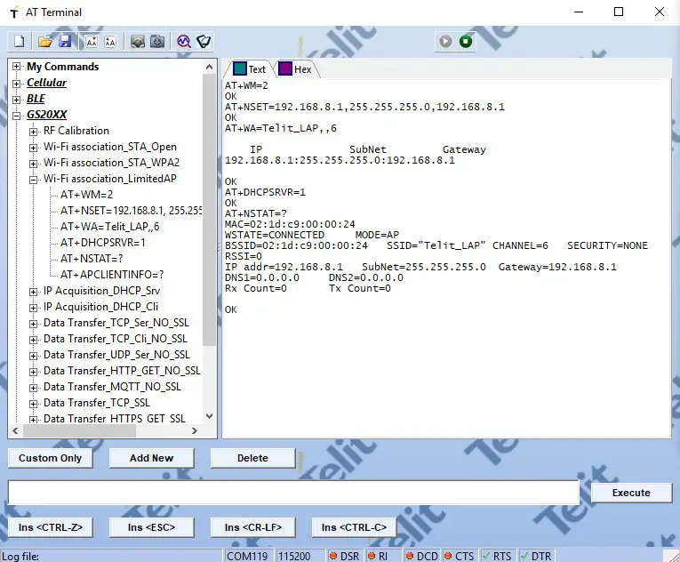The image size is (680, 562).
Task: Expand IP Acquisition_DHCP_Srv node
Action: (34, 292)
